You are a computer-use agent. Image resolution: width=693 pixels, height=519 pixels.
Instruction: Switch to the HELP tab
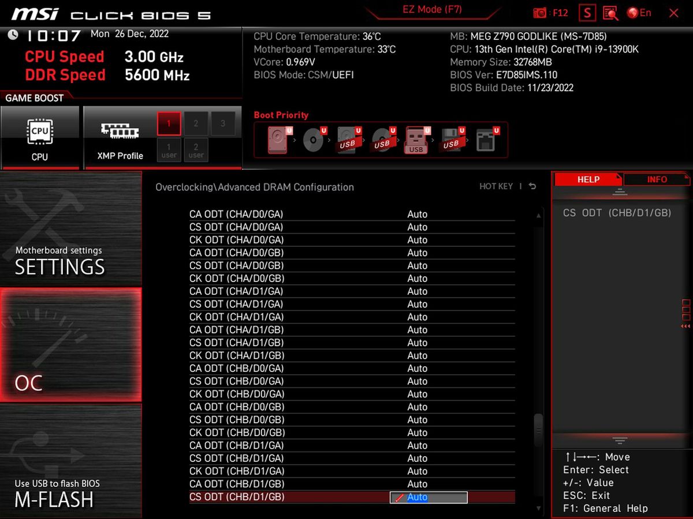point(588,179)
